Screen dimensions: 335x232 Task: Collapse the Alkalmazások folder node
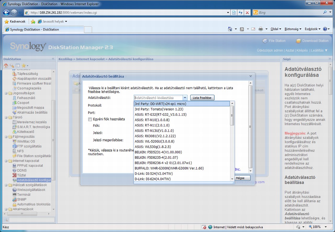coord(6,209)
